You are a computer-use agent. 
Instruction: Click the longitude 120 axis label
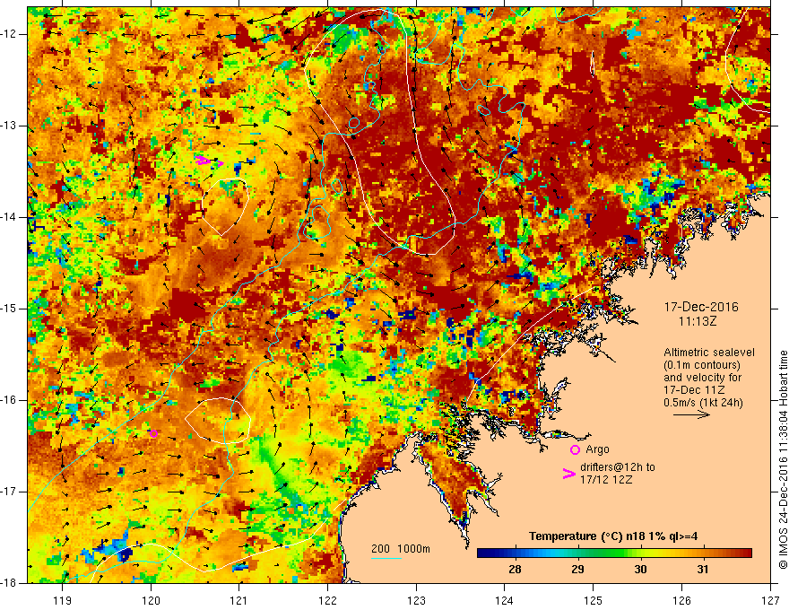[x=151, y=600]
